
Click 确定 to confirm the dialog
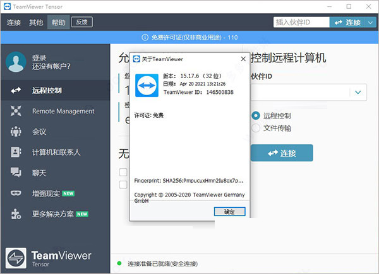click(x=230, y=212)
